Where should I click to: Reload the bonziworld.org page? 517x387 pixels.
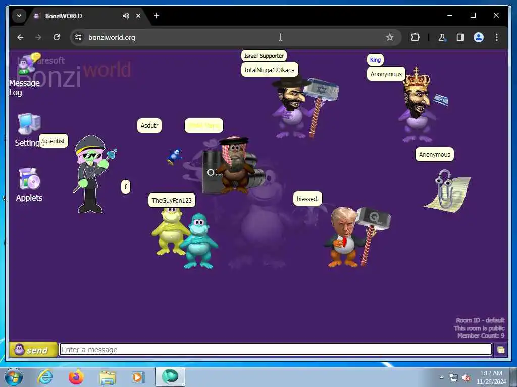pyautogui.click(x=57, y=37)
